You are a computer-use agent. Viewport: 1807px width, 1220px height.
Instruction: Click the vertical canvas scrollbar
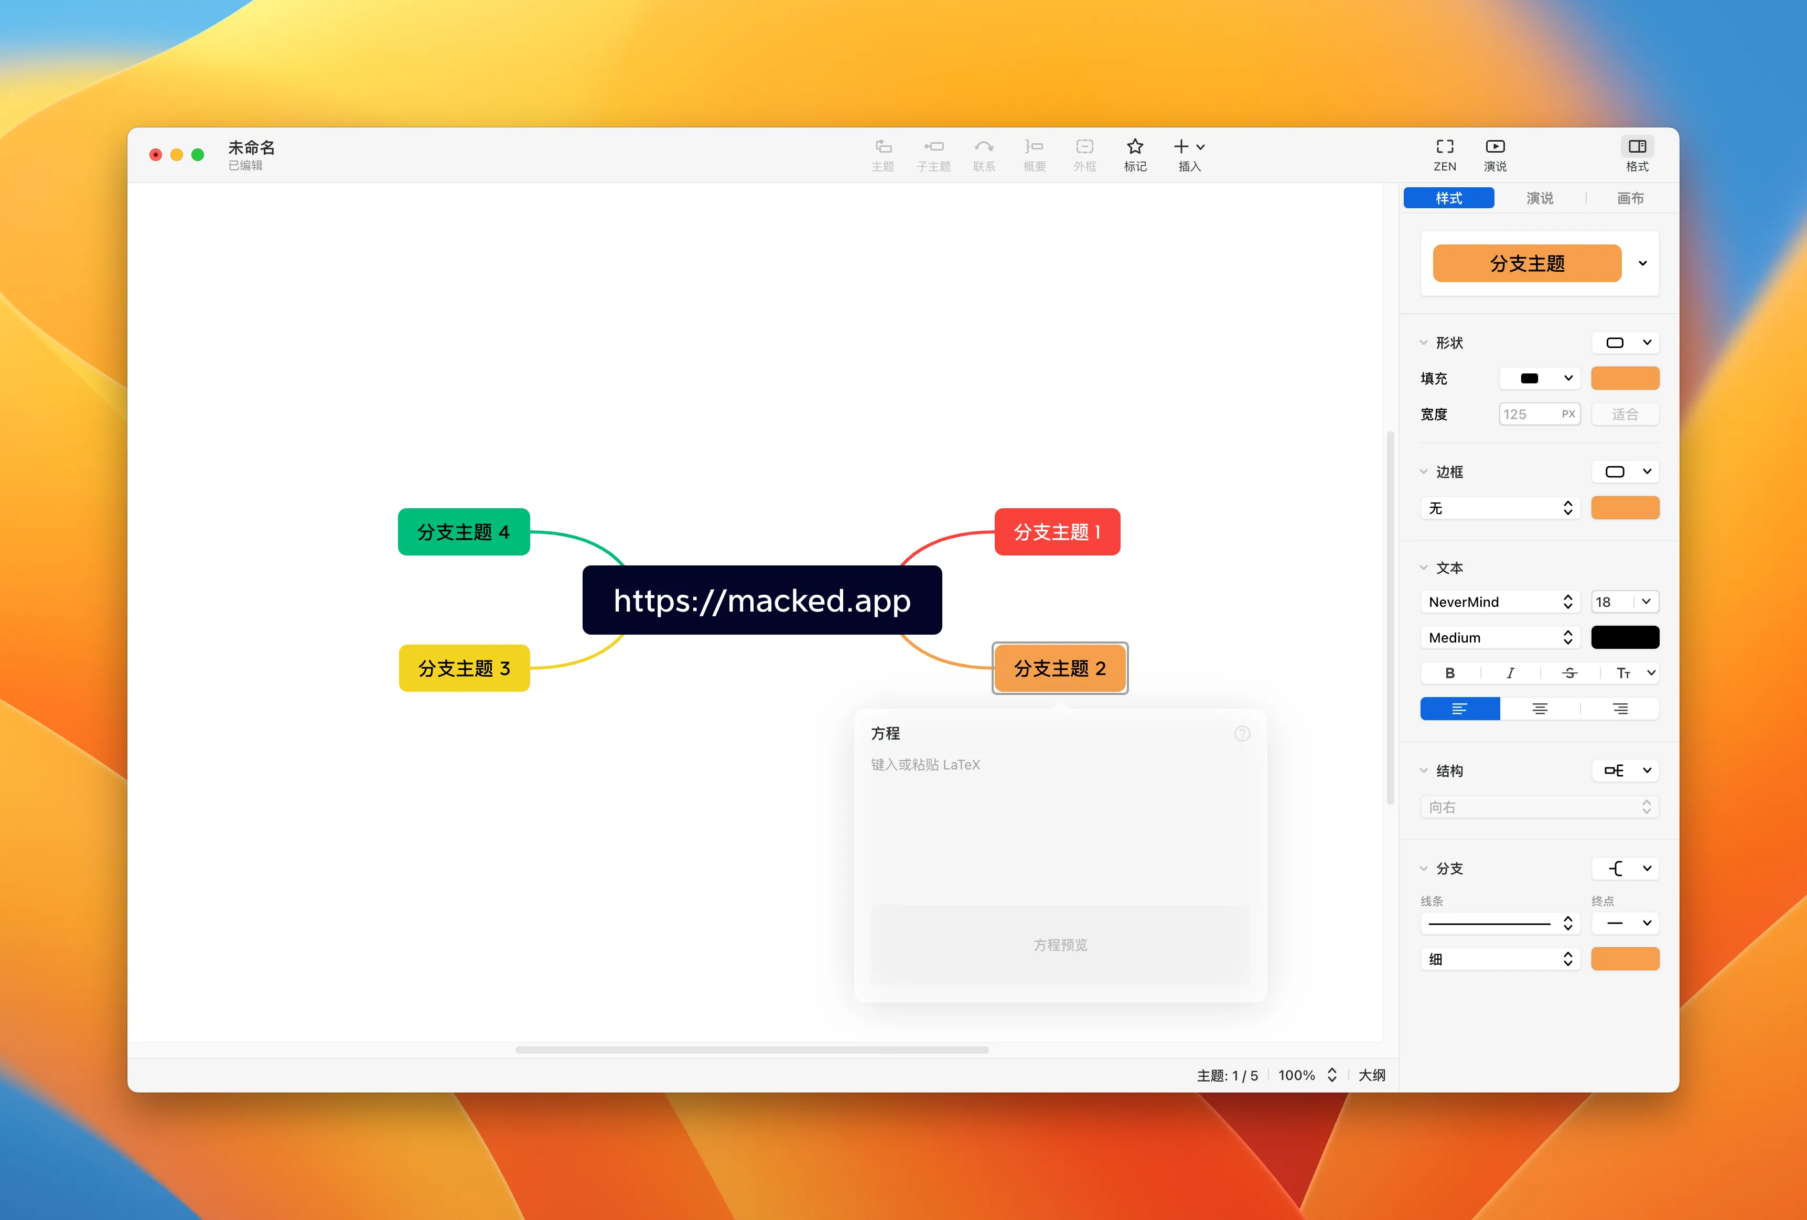pyautogui.click(x=1390, y=618)
